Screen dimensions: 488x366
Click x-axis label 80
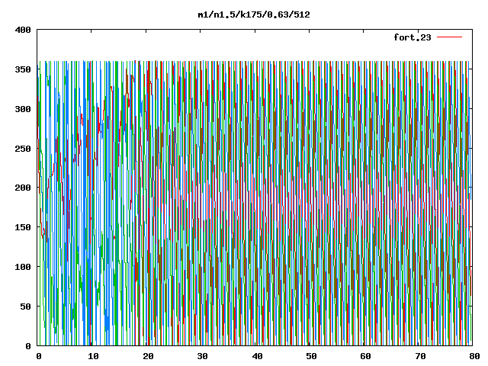pyautogui.click(x=474, y=356)
